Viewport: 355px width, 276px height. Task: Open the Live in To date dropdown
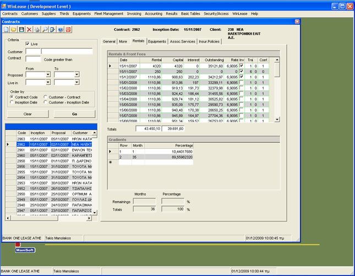[x=77, y=82]
